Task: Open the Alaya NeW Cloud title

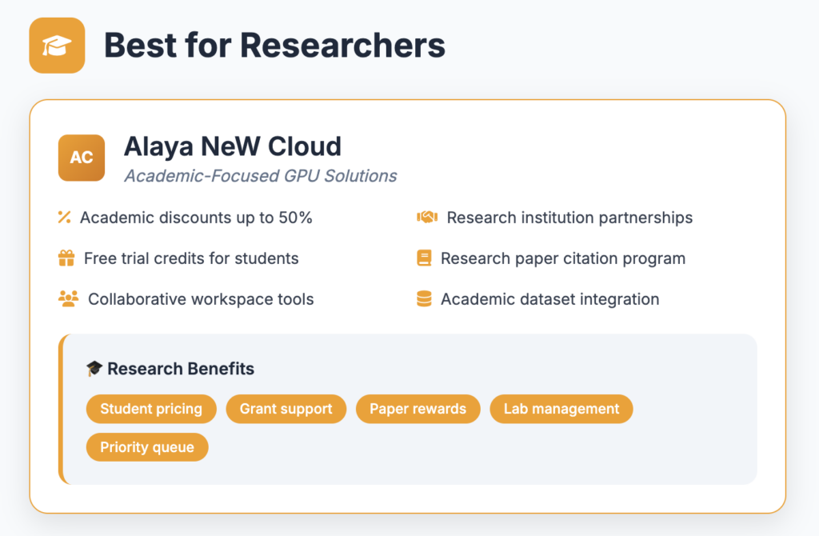Action: pyautogui.click(x=233, y=146)
